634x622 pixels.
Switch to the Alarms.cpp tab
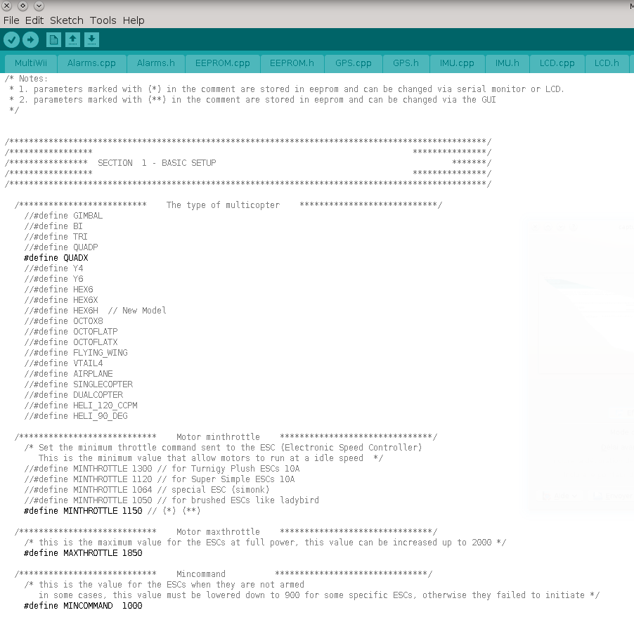tap(91, 63)
